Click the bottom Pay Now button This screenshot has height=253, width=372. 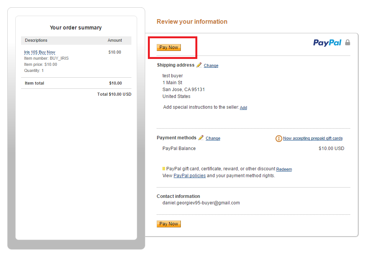(169, 224)
